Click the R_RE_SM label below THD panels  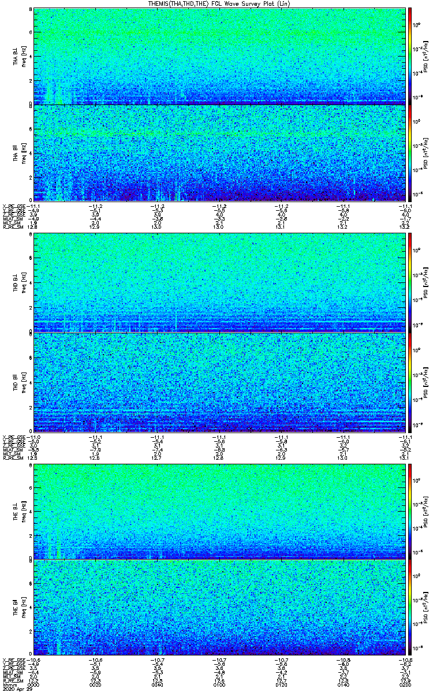[x=13, y=457]
